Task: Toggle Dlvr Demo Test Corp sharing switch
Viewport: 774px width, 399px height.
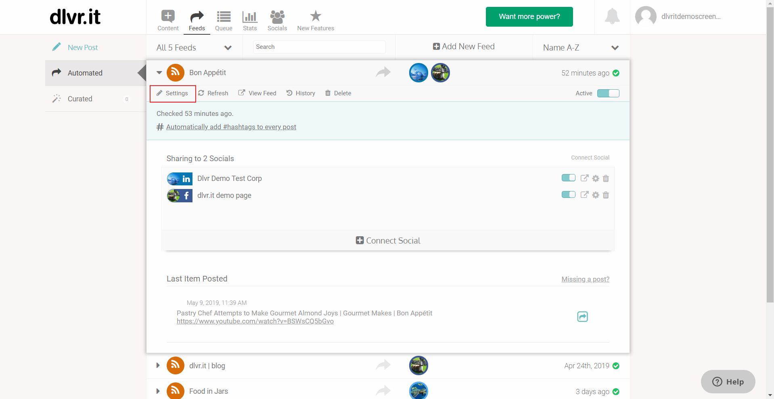Action: click(x=569, y=178)
